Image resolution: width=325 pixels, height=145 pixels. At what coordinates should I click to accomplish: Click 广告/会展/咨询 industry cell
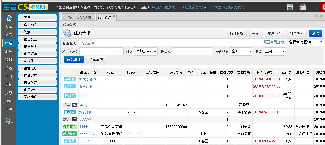(112, 127)
